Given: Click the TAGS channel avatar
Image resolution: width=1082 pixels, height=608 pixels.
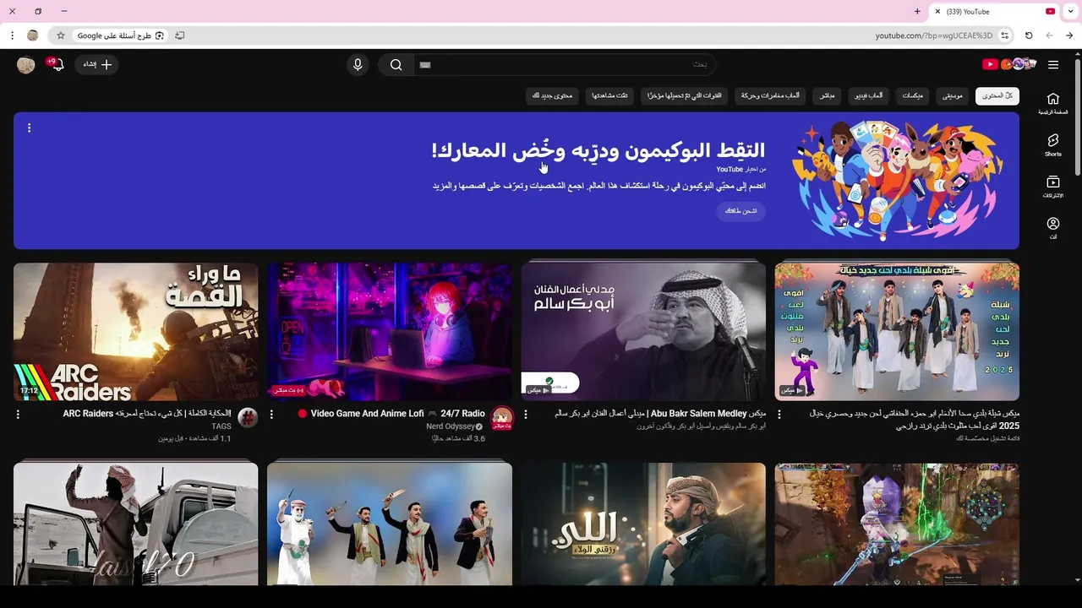Looking at the screenshot, I should 248,418.
